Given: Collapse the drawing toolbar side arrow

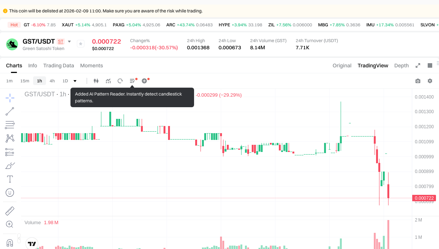Looking at the screenshot, I should coord(19,238).
